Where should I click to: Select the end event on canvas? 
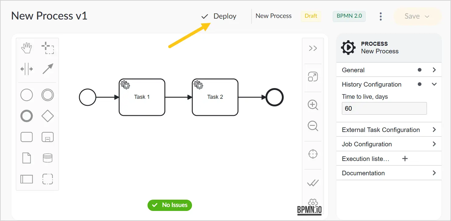[275, 98]
